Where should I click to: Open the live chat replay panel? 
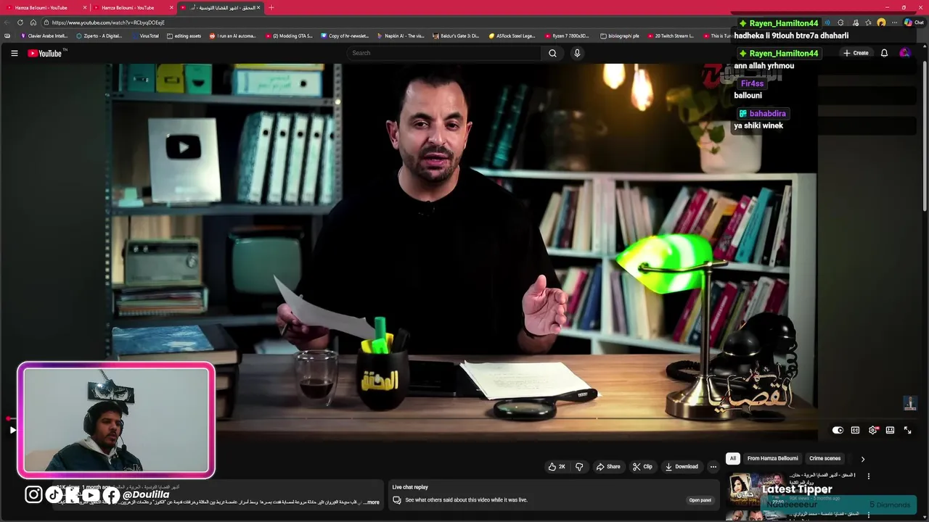tap(700, 500)
